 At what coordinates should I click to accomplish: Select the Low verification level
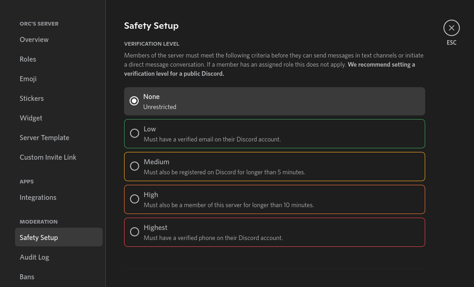click(135, 133)
